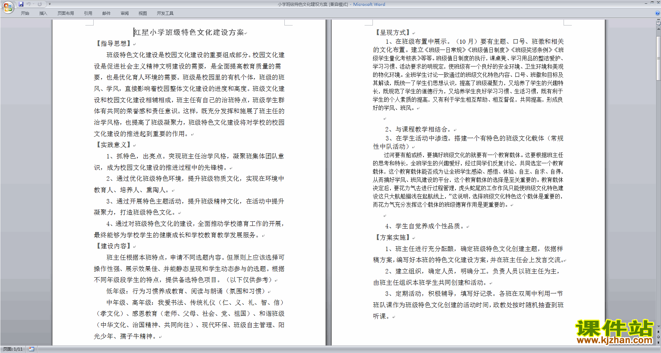Click the line starting 低年级：行为习惯养成教育
661x353 pixels.
(x=186, y=291)
